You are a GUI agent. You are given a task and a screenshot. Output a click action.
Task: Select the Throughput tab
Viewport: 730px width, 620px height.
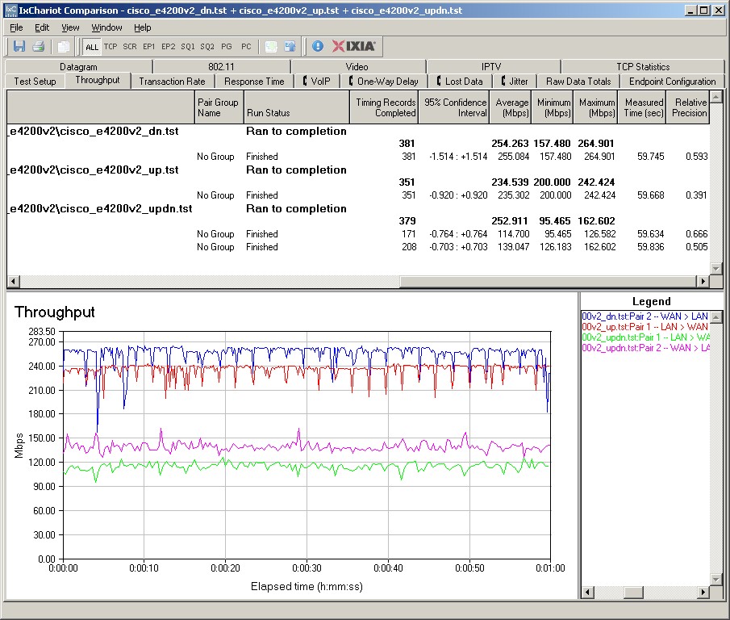(x=98, y=80)
